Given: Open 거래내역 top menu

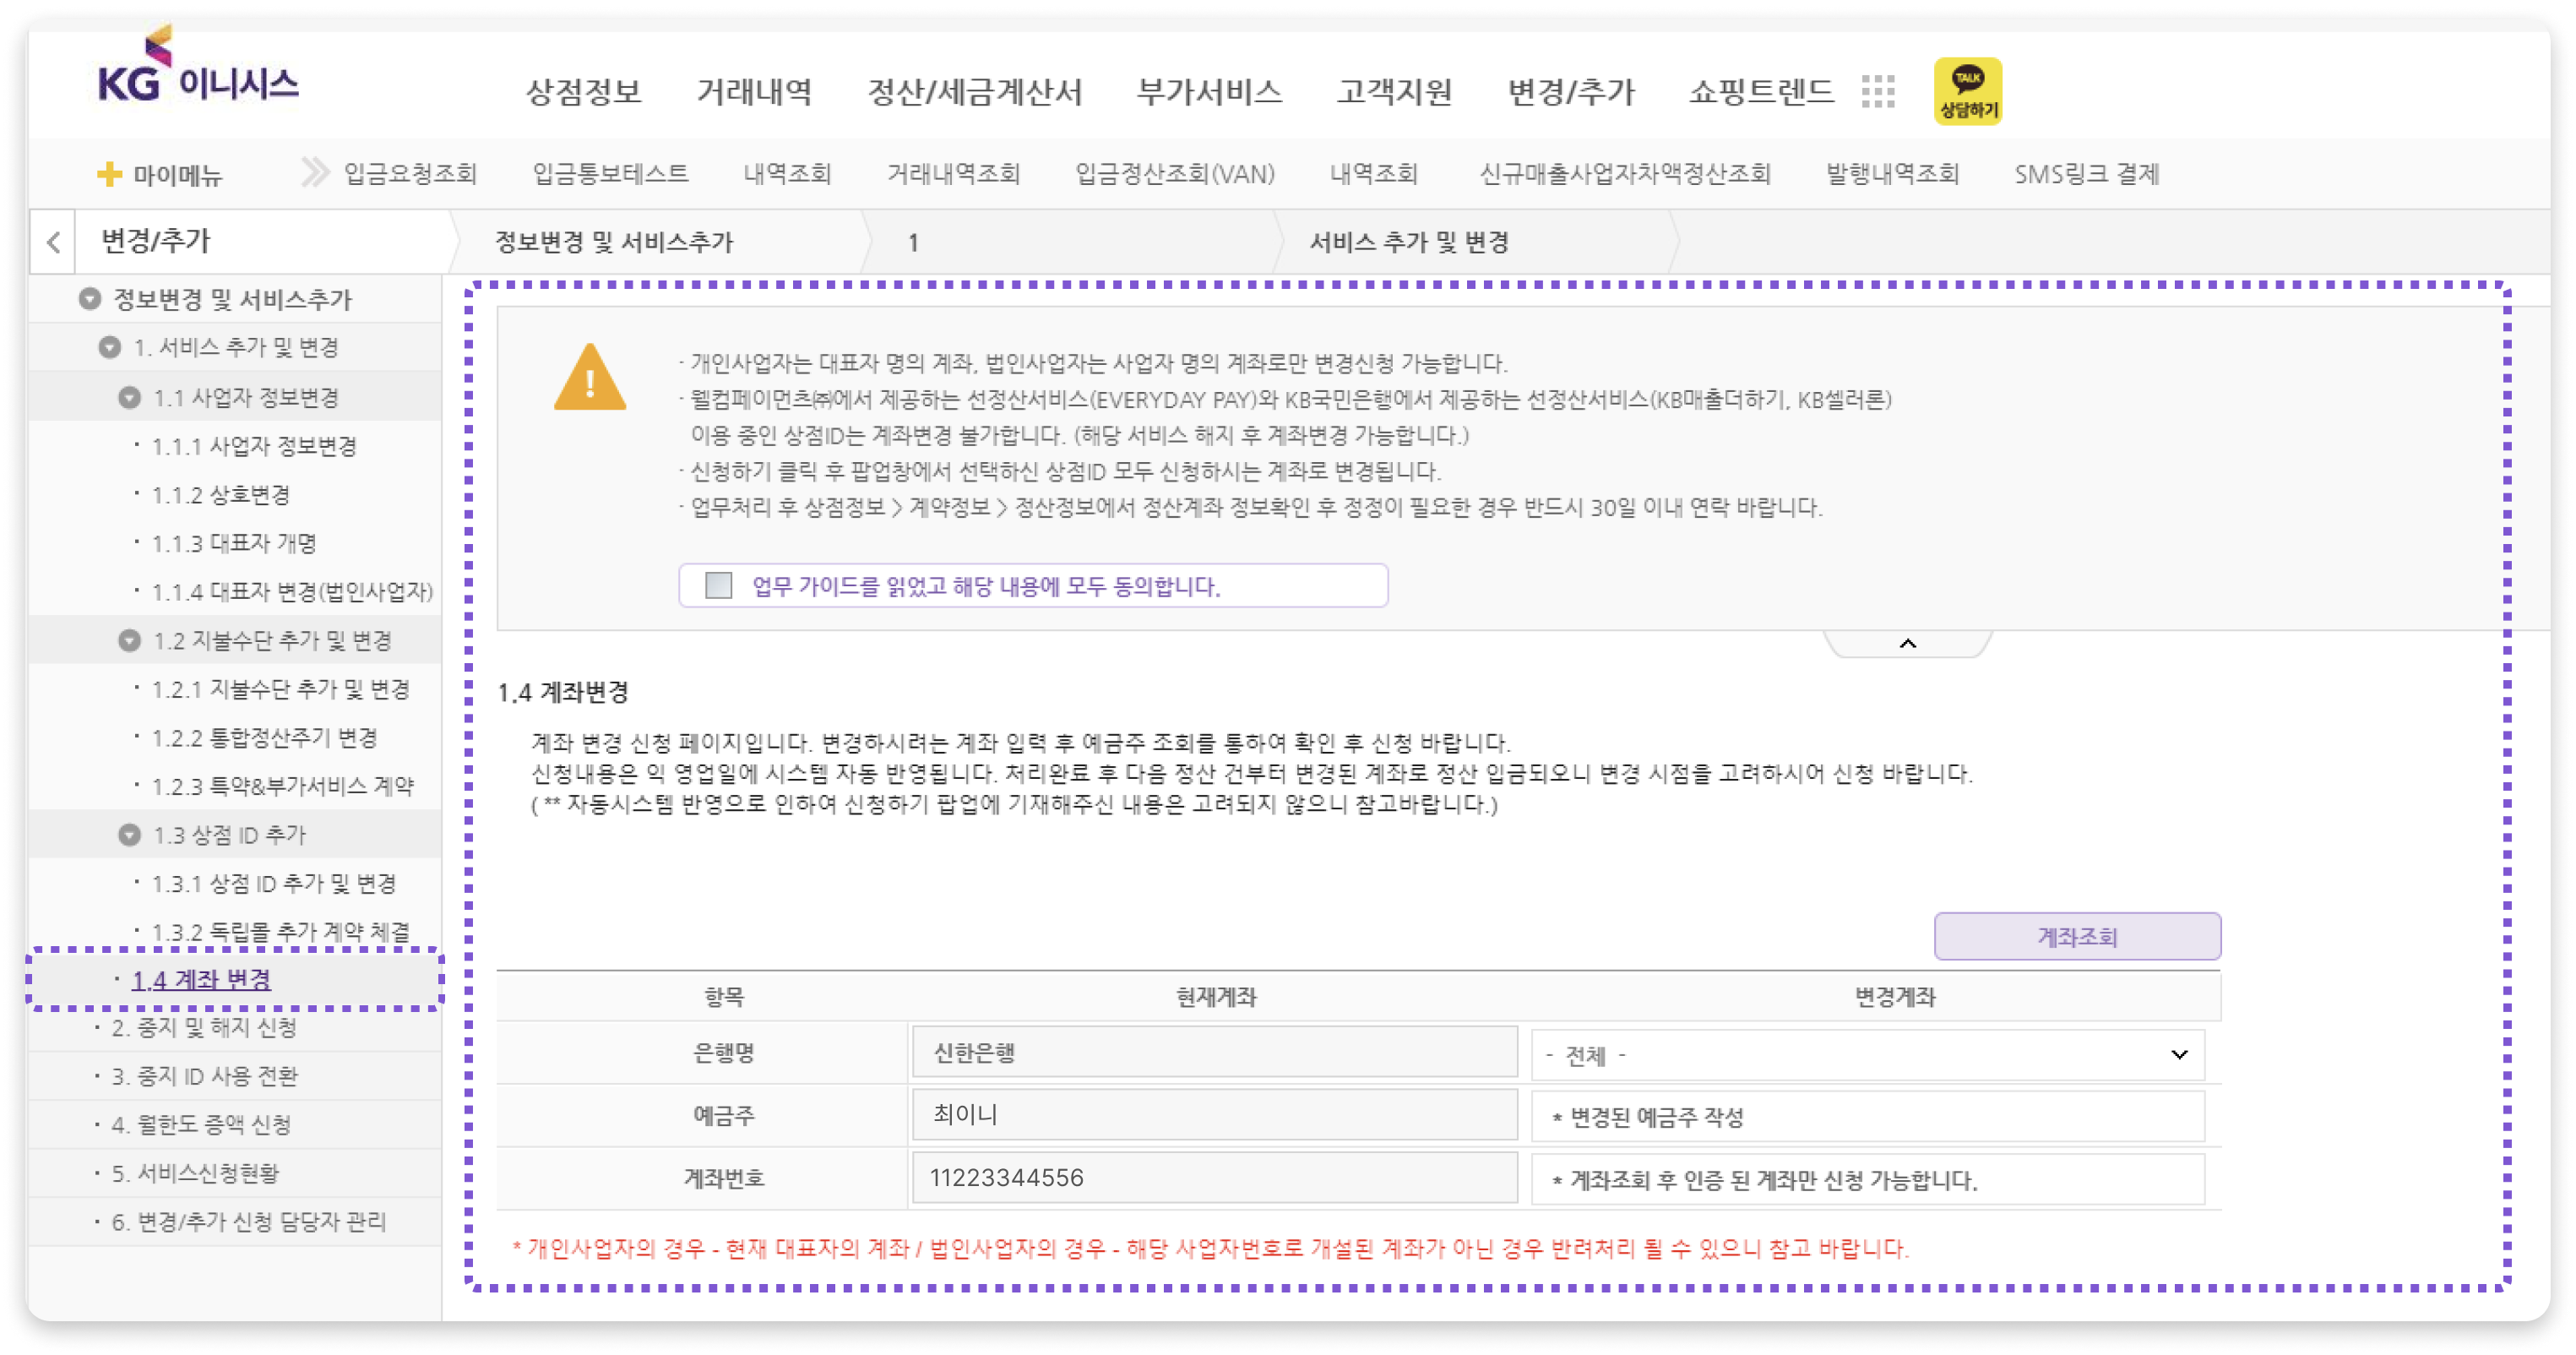Looking at the screenshot, I should click(x=754, y=92).
